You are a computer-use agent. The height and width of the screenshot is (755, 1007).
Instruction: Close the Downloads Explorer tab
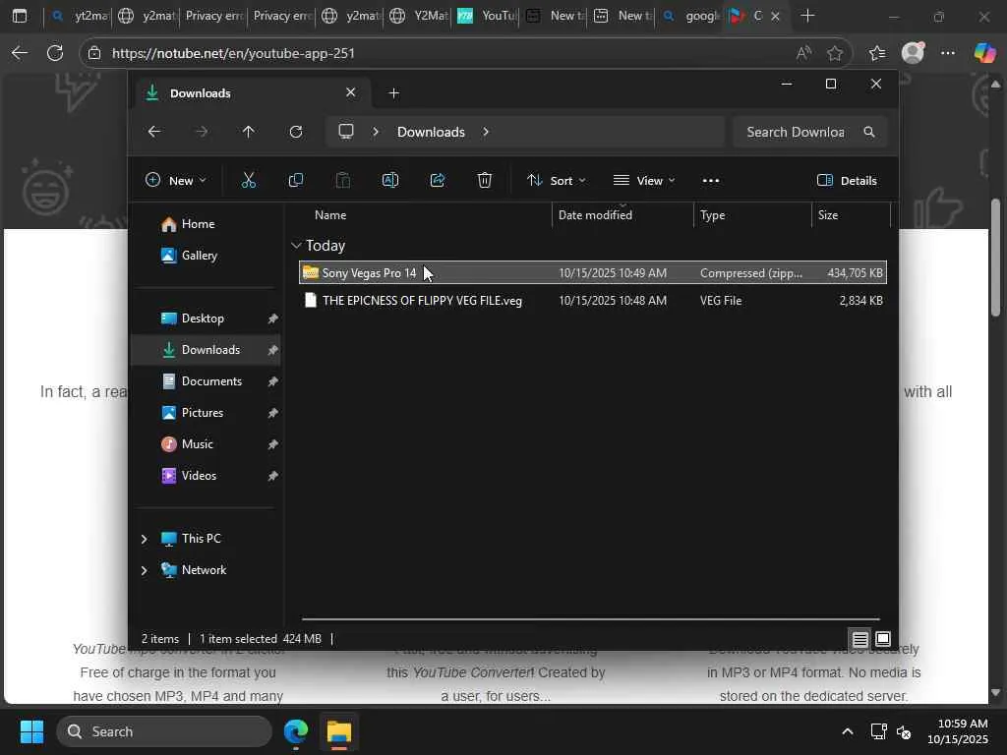click(351, 92)
